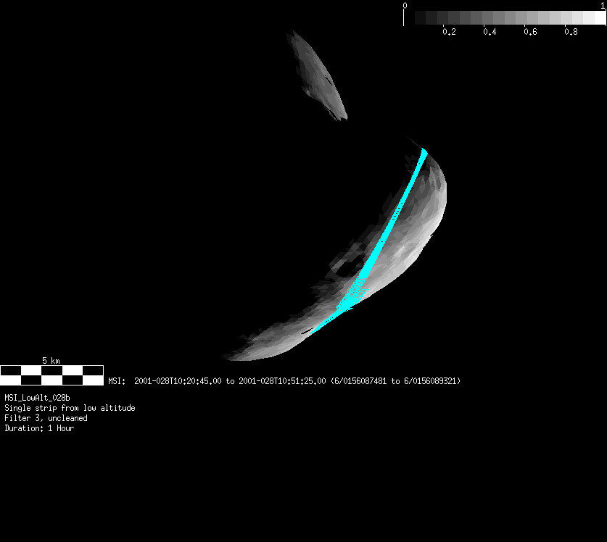Image resolution: width=607 pixels, height=542 pixels.
Task: Click the '5 km' scale bar label
Action: [x=51, y=361]
